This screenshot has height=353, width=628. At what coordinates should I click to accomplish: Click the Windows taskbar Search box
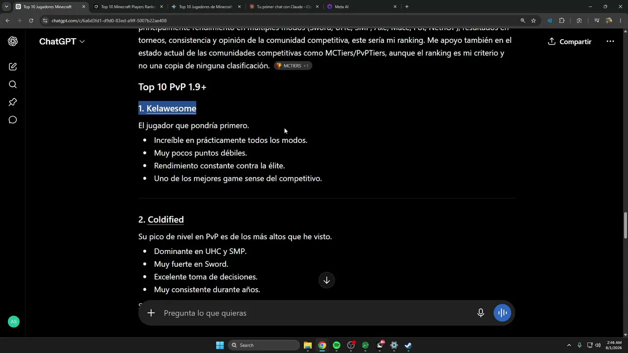click(263, 345)
